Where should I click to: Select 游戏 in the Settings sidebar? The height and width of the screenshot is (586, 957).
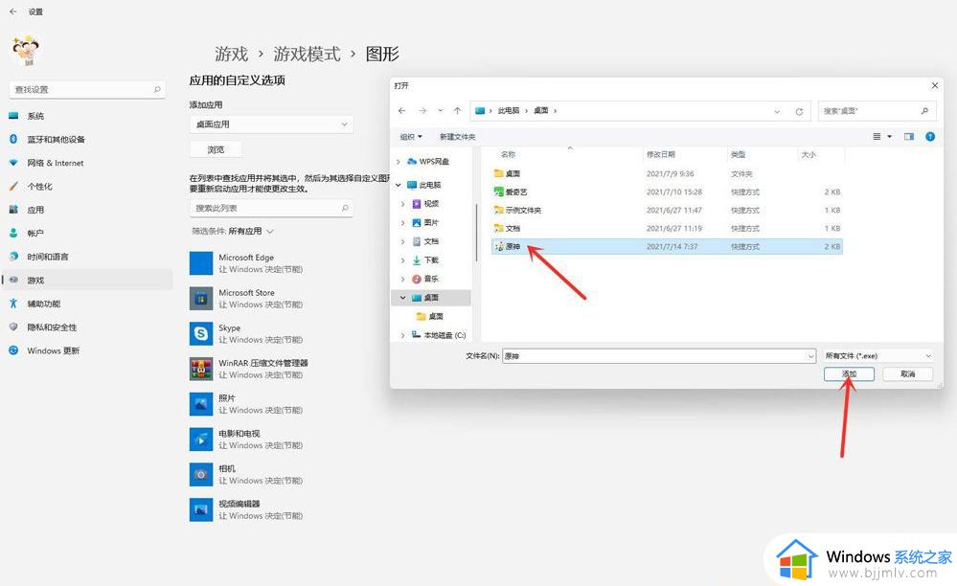(x=86, y=280)
